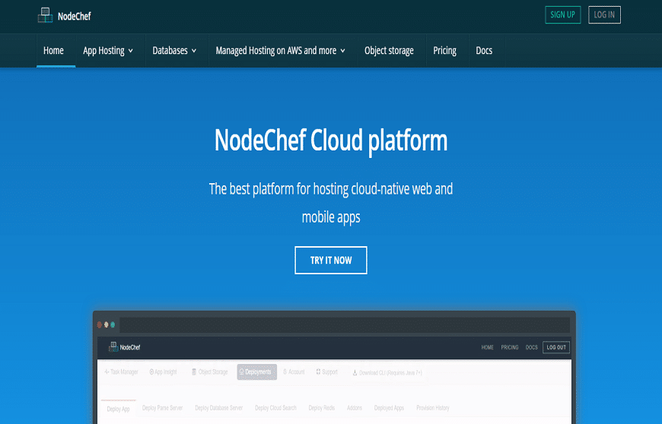Click Support icon in preview toolbar
662x424 pixels.
318,372
